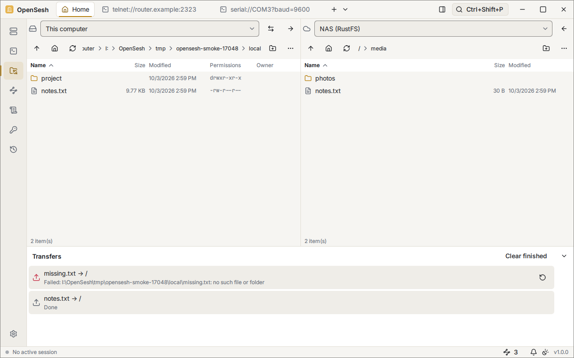Open the Ctrl+Shift+P command search

(480, 9)
